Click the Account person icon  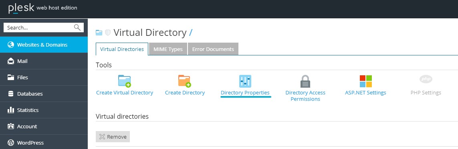[11, 126]
